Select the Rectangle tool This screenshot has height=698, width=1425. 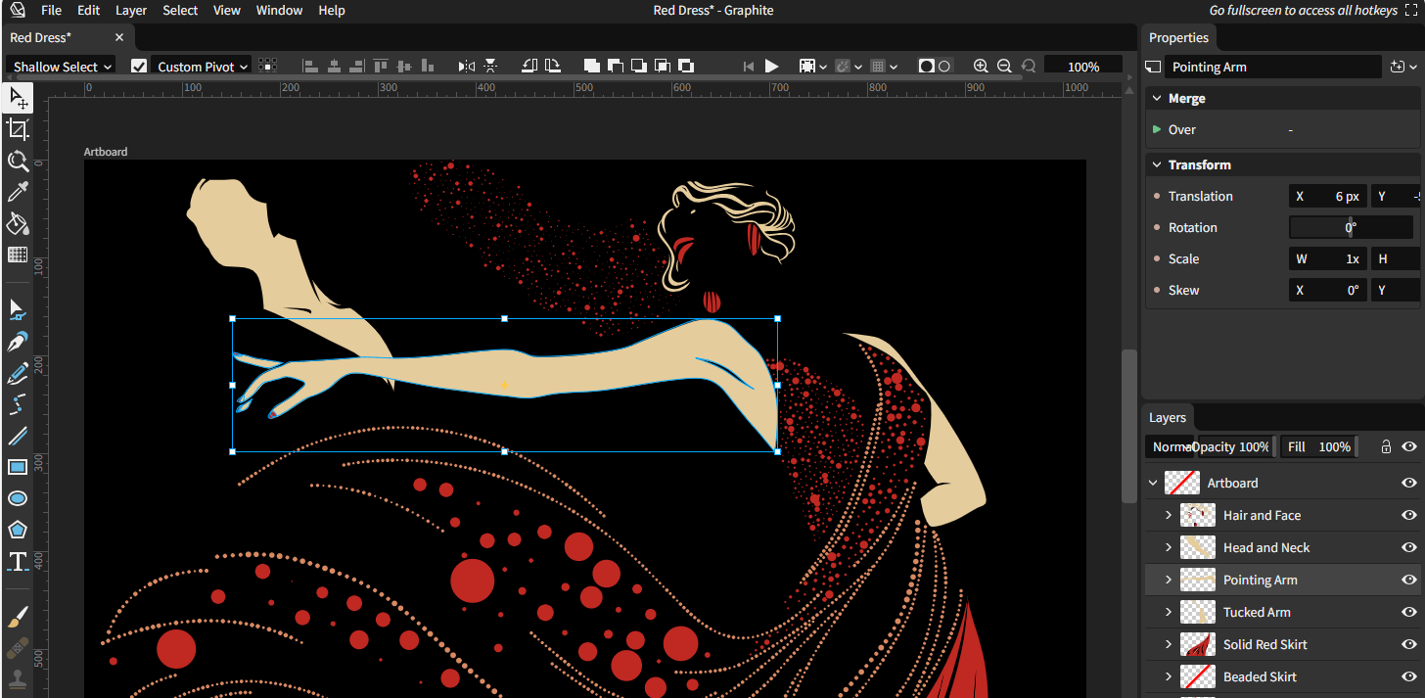[18, 467]
